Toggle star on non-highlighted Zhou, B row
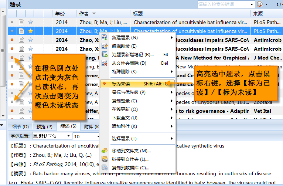This screenshot has width=283, height=186. pyautogui.click(x=31, y=22)
